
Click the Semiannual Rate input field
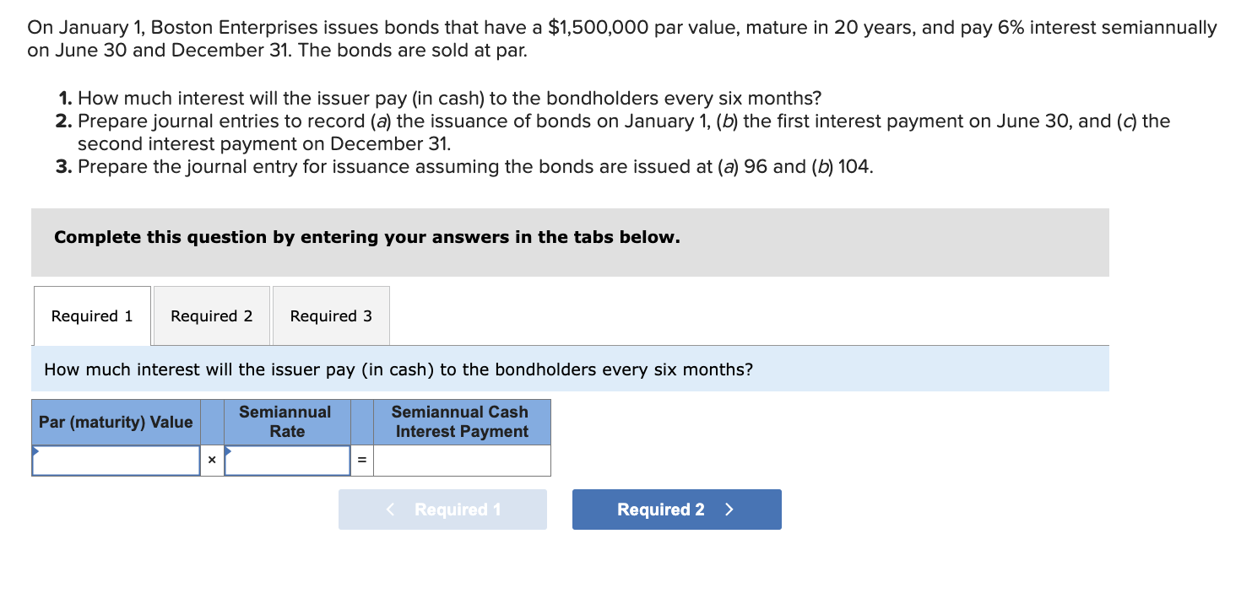pyautogui.click(x=287, y=460)
